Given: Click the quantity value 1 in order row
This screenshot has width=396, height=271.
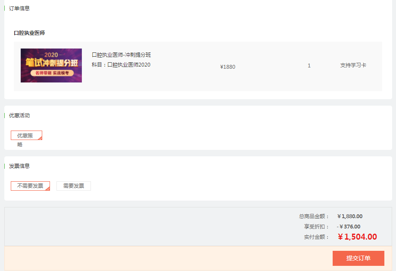Looking at the screenshot, I should point(309,66).
